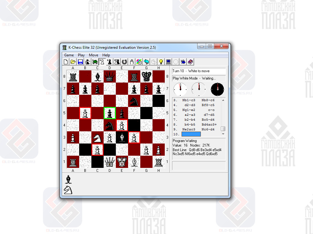The width and height of the screenshot is (313, 234).
Task: Open help with the purple book icon
Action: [190, 62]
